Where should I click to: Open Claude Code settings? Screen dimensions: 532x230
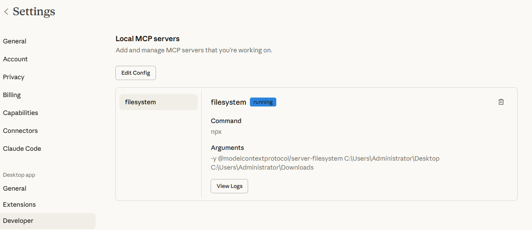(x=22, y=149)
